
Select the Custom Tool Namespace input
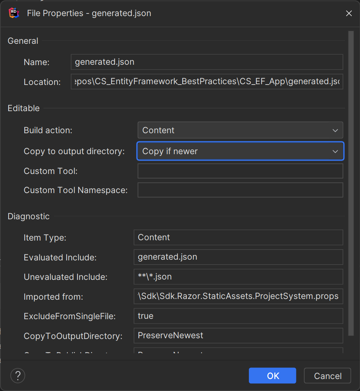click(240, 190)
